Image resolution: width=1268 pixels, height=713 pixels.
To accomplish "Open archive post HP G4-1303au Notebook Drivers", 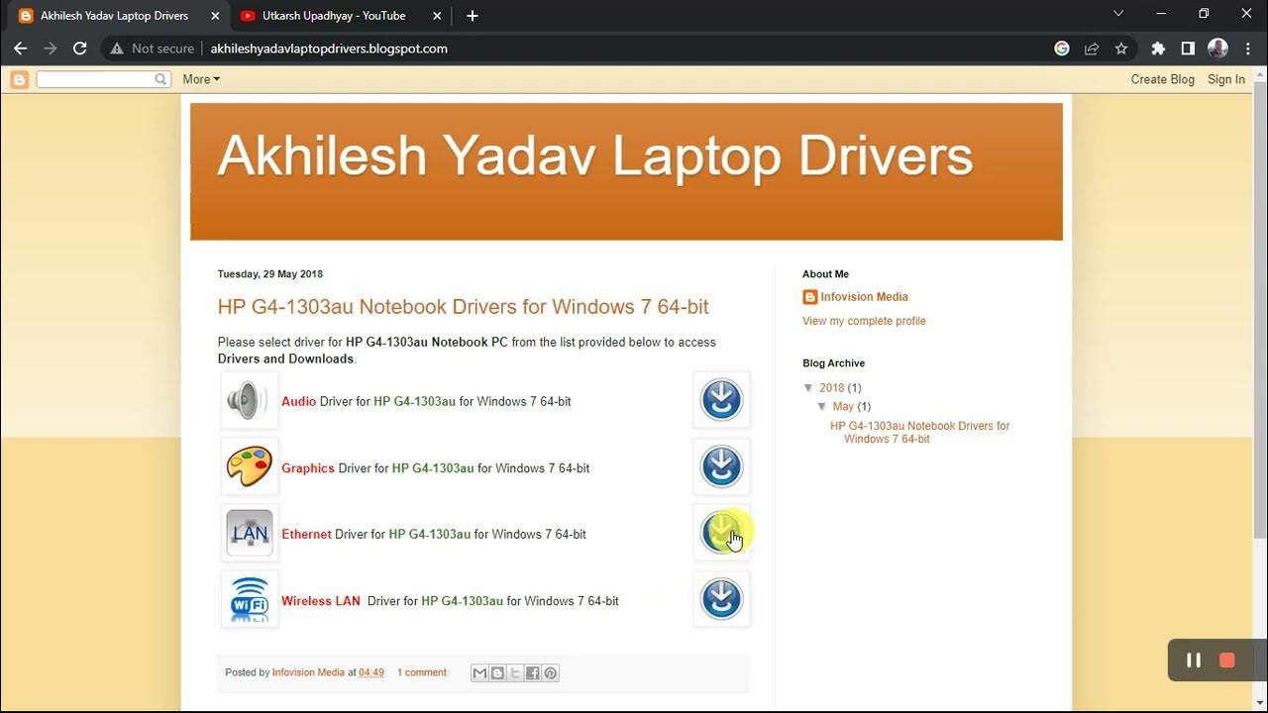I will 920,433.
